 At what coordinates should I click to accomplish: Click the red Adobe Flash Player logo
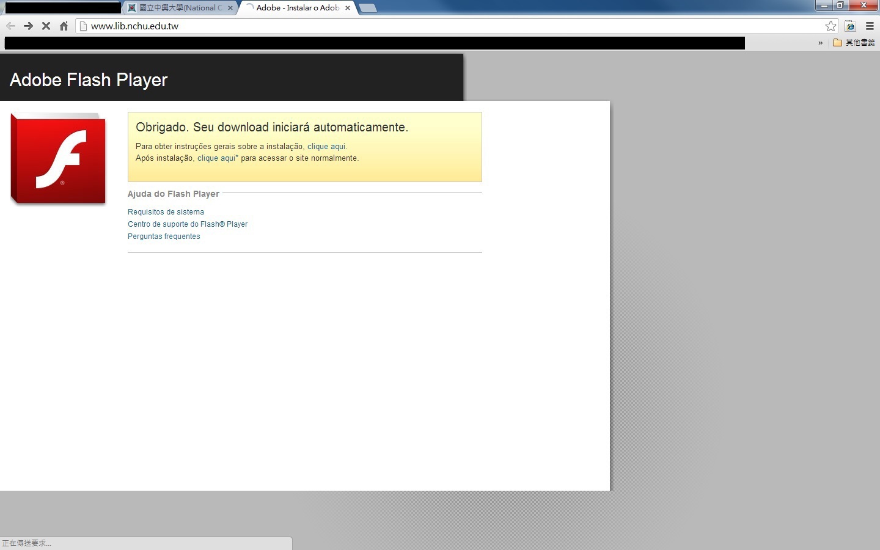58,158
